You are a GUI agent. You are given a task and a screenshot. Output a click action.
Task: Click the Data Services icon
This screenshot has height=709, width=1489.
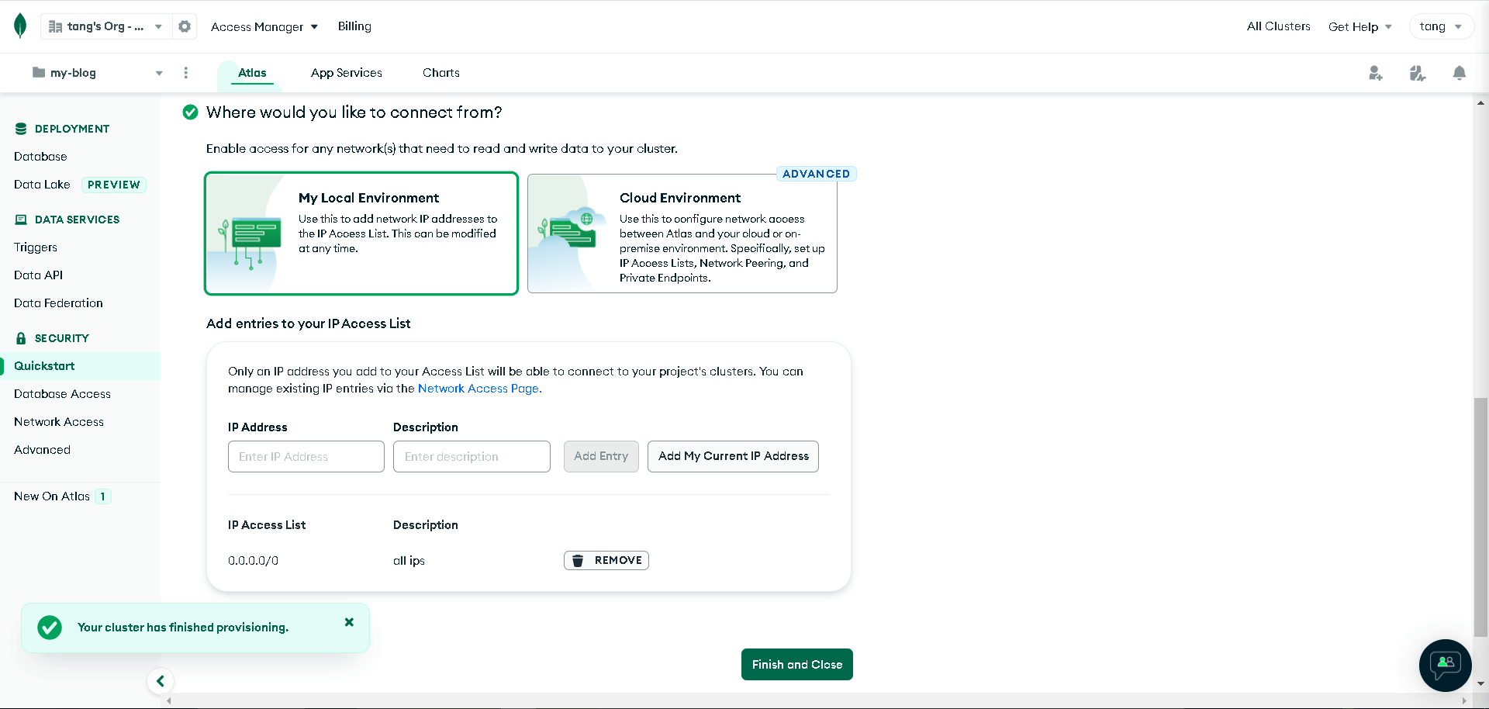(21, 220)
